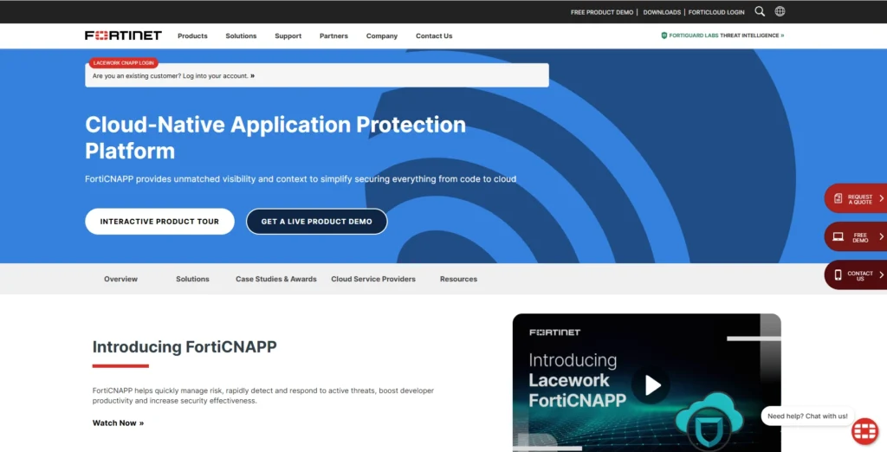Click the Contact Us phone icon

(x=838, y=275)
